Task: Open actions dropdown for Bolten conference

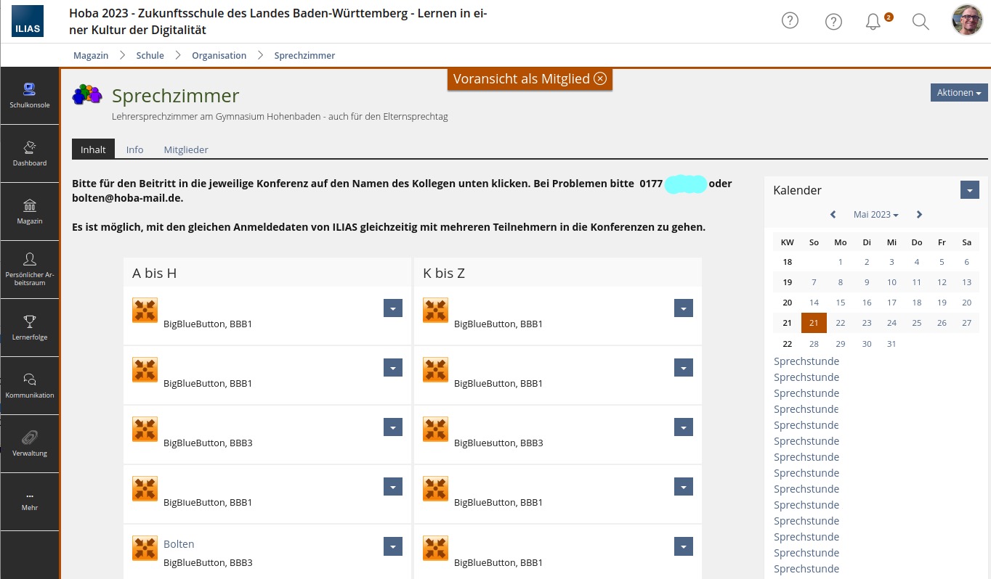Action: point(392,547)
